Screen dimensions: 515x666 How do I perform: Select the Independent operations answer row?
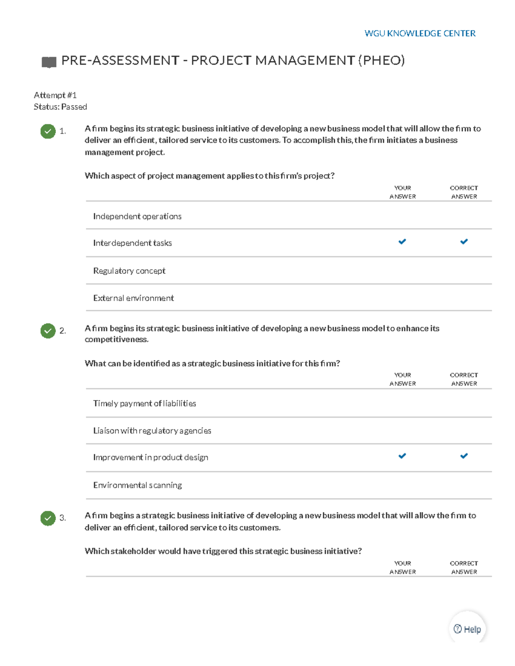[x=289, y=215]
